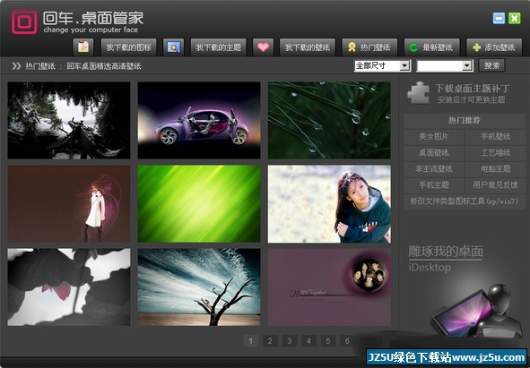Select the green diagonal stripes wallpaper
Viewport: 530px width, 368px height.
(x=199, y=203)
